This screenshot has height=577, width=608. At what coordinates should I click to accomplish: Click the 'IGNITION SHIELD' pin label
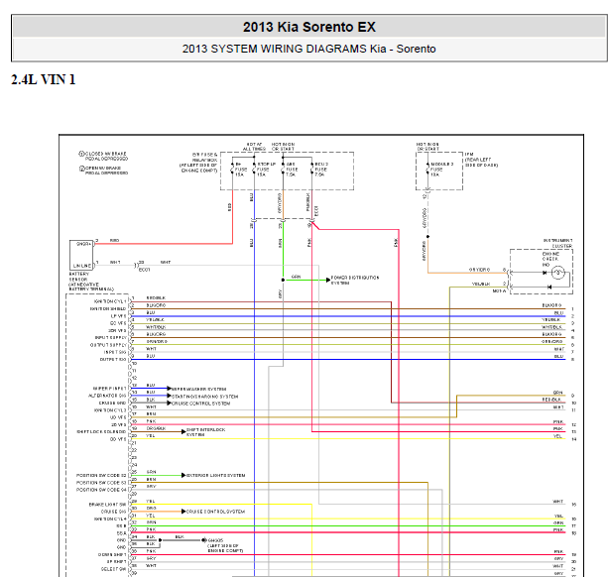click(108, 309)
